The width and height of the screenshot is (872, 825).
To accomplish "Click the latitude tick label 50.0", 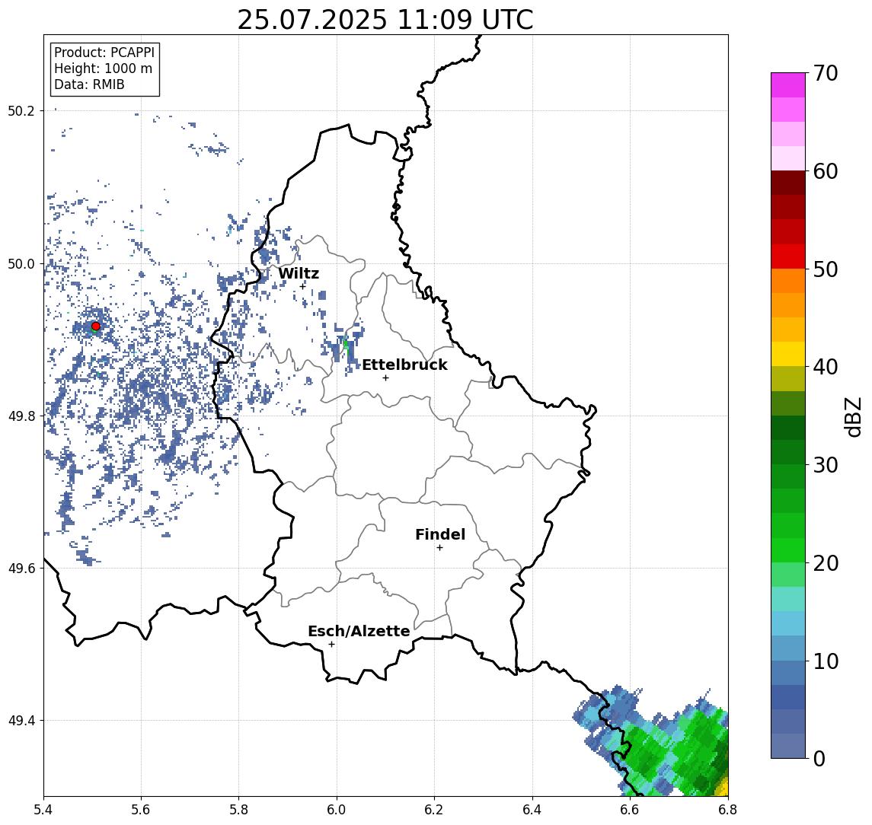I will pos(21,263).
